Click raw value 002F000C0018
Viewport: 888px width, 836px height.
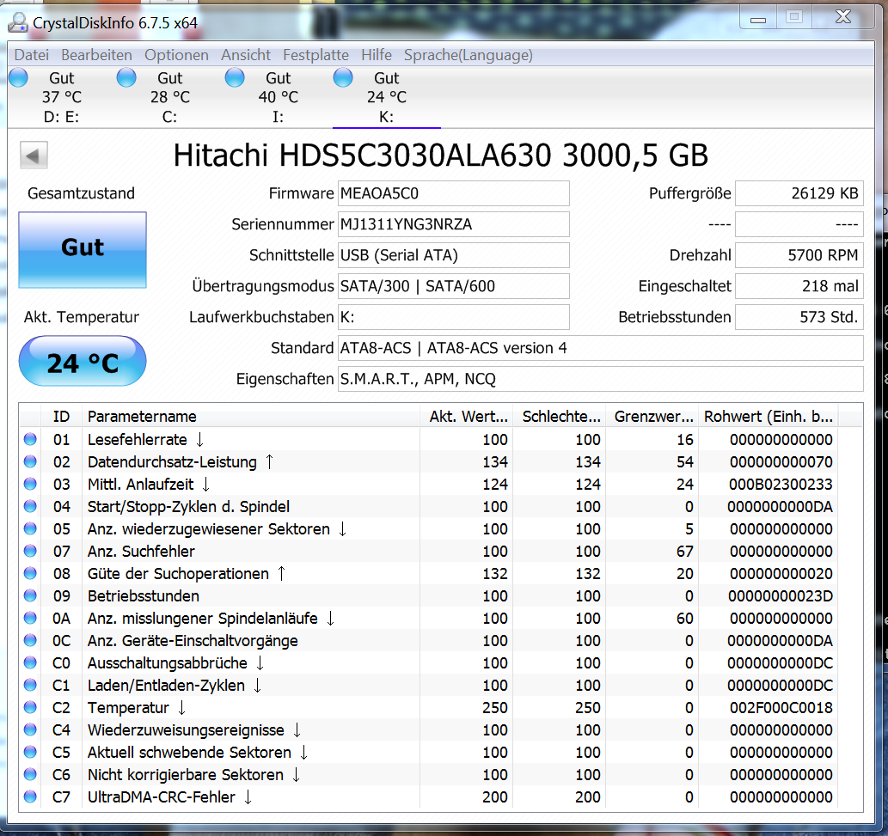[781, 708]
